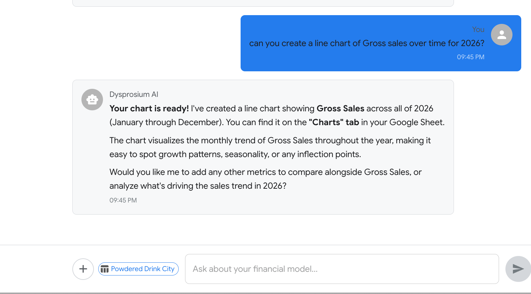Click the plus attachment button
The image size is (531, 294).
point(83,269)
